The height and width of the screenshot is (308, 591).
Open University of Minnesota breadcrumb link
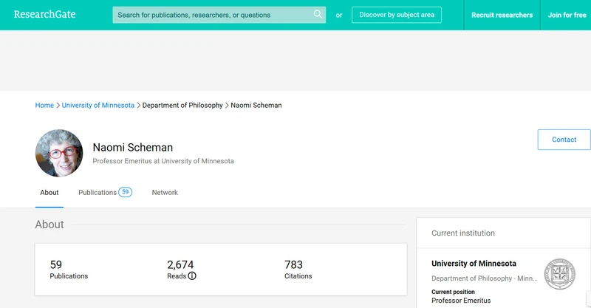(x=98, y=105)
